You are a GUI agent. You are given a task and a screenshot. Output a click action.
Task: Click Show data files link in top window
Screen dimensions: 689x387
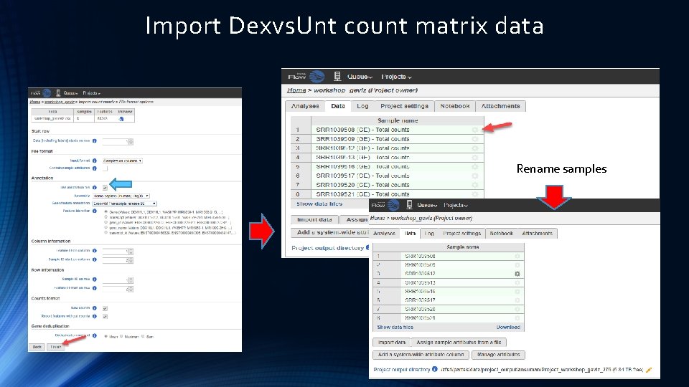coord(319,204)
